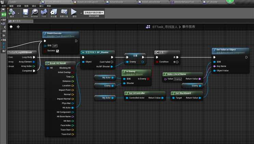Go back with the left arrow

tap(11, 27)
